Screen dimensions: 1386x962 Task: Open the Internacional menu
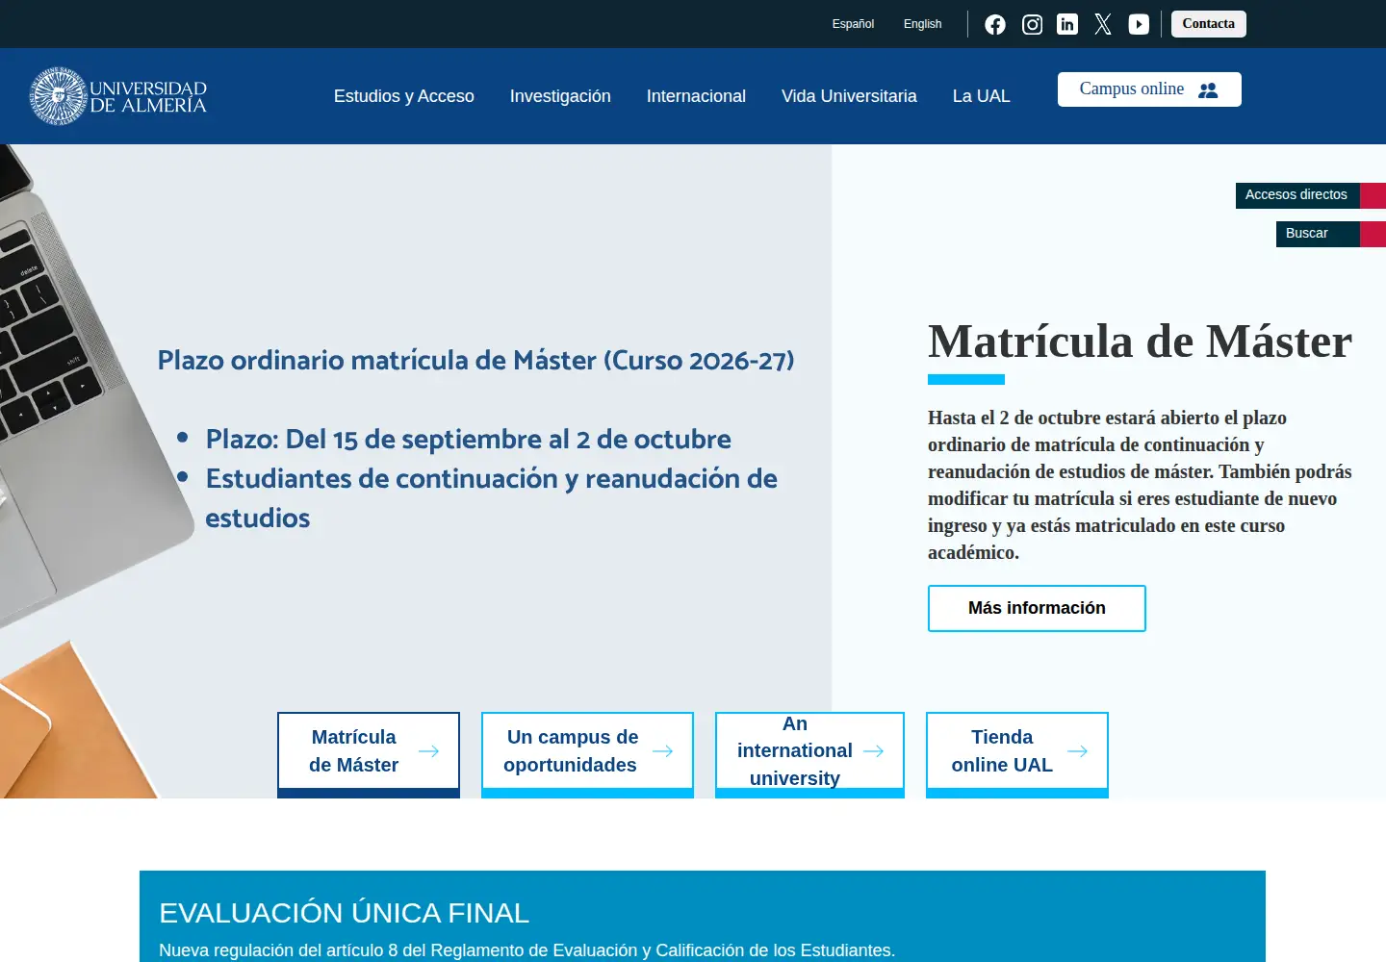pos(696,96)
